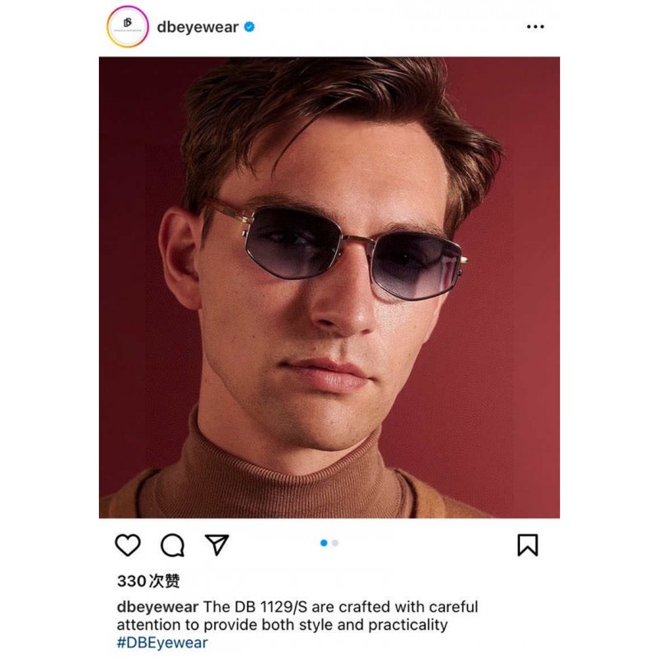The height and width of the screenshot is (659, 659).
Task: Click the 次赞 likes label
Action: [164, 582]
